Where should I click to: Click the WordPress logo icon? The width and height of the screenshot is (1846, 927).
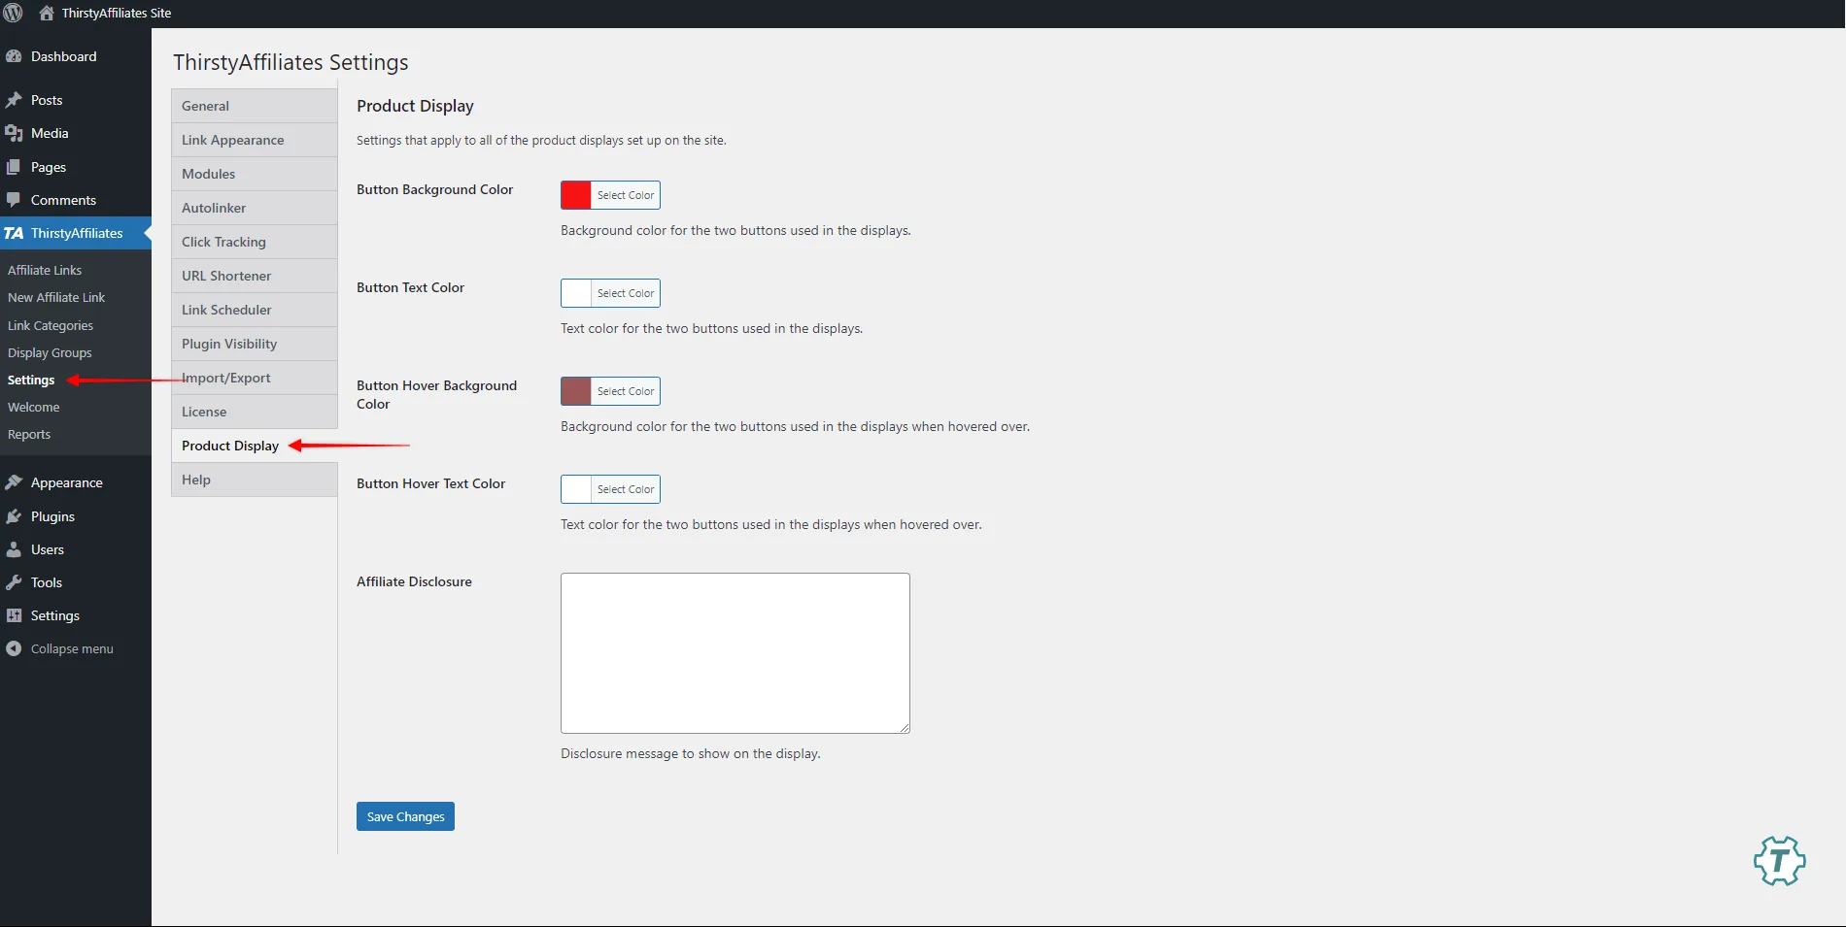(x=13, y=13)
